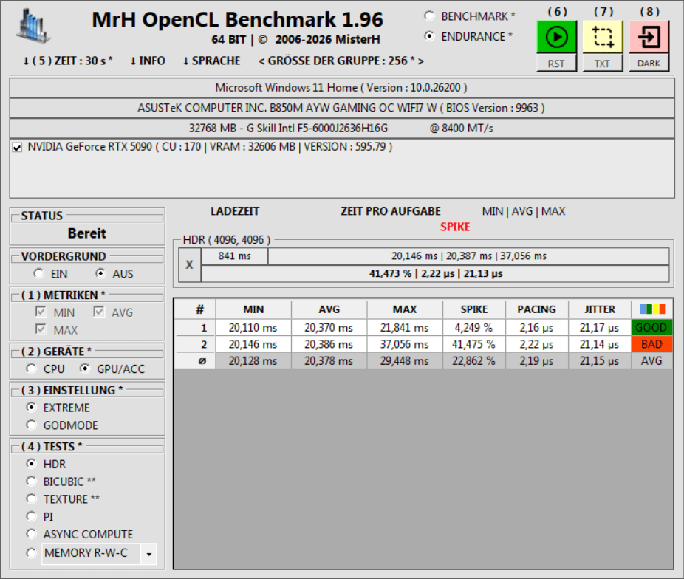Toggle the NVIDIA GeForce RTX 5090 checkbox
Screen dimensions: 684x579
(17, 148)
